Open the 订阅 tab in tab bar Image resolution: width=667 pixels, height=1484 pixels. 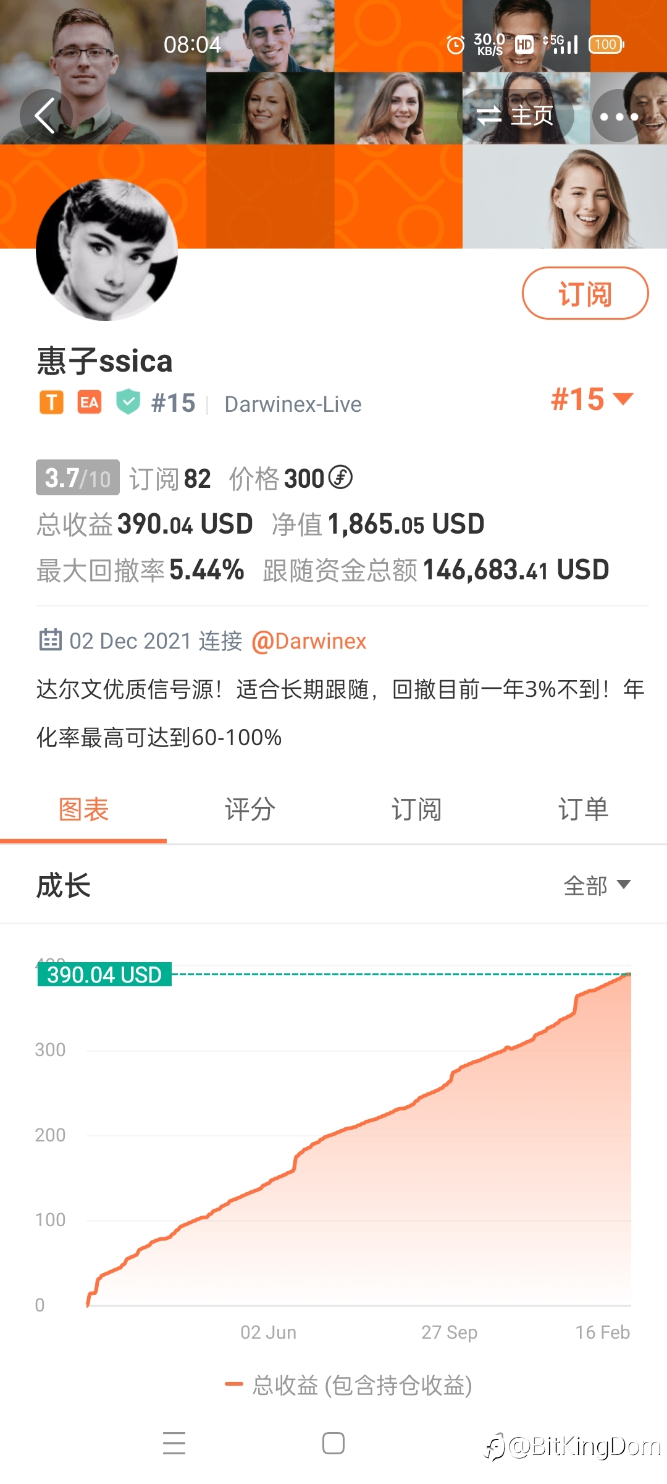click(x=417, y=809)
